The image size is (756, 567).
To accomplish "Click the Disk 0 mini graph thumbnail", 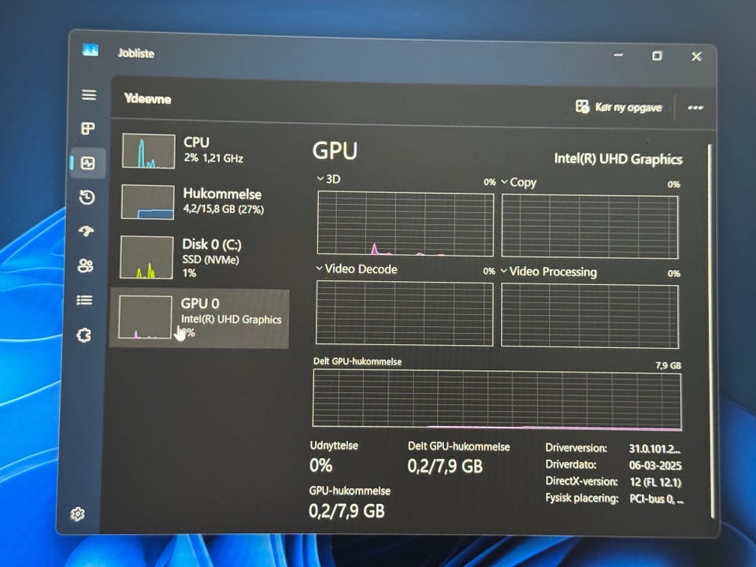I will tap(146, 258).
